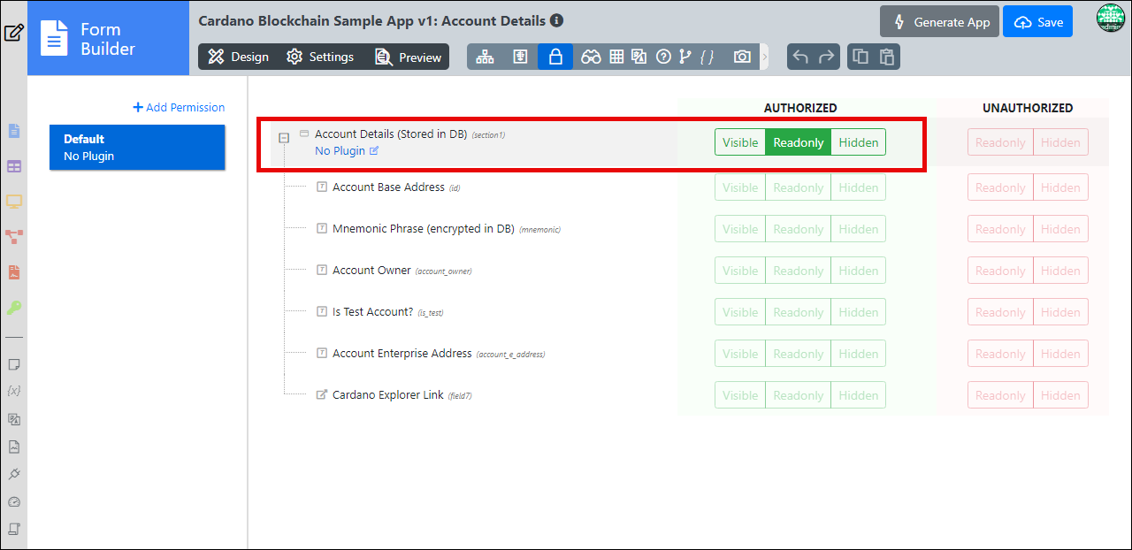Click the Add Permission link
This screenshot has width=1132, height=550.
point(179,107)
